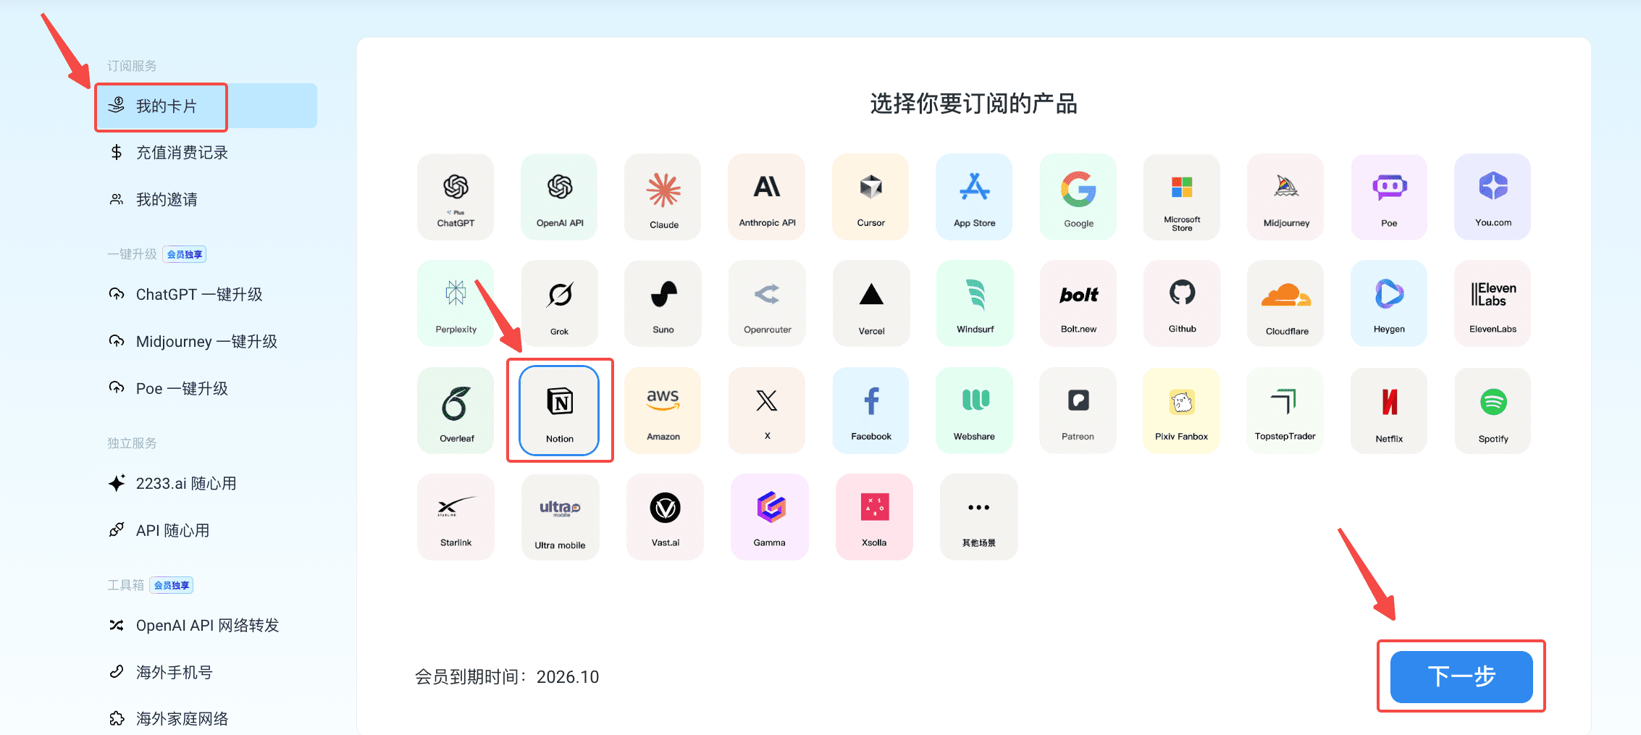Choose the Grok product tile

[559, 303]
